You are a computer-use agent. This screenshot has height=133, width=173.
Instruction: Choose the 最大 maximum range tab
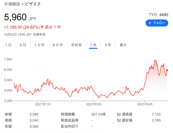coord(123,45)
